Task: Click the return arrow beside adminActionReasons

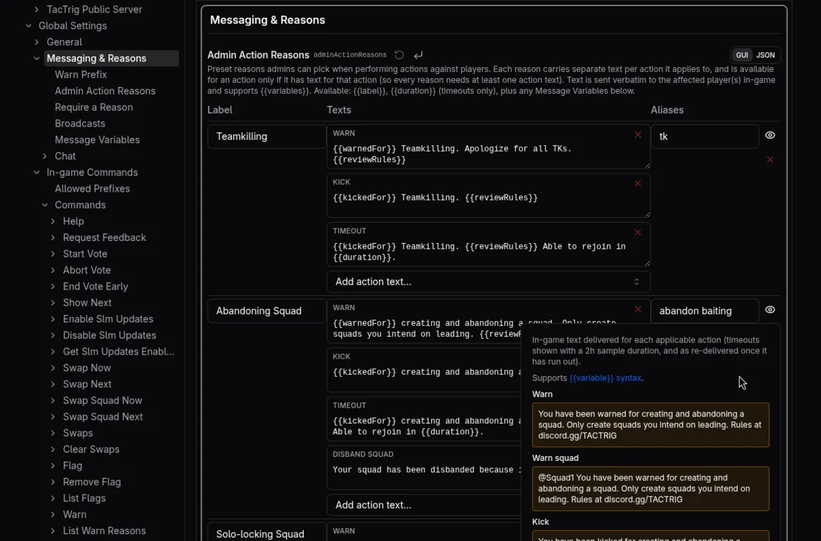Action: (418, 55)
